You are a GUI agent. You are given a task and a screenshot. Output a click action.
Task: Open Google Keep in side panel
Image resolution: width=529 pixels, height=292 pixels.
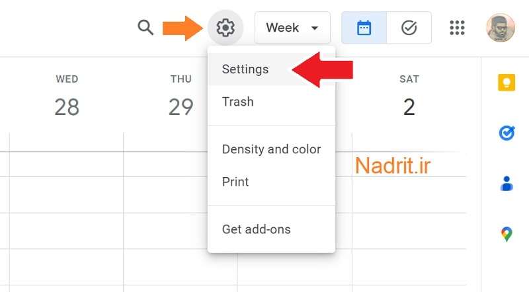(x=507, y=83)
